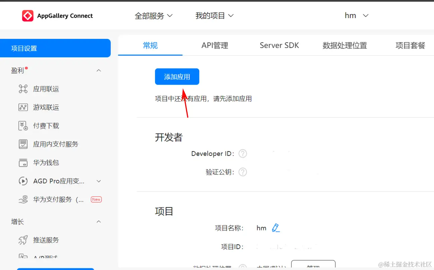Switch to the API管理 tab

(215, 46)
